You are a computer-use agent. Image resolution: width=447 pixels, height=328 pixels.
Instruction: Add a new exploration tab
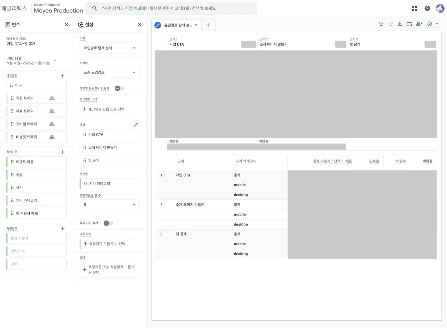pyautogui.click(x=208, y=25)
